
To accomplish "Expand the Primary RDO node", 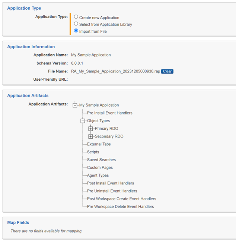I will click(90, 129).
